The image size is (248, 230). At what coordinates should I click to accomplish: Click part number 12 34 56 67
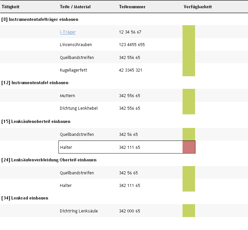[x=130, y=32]
